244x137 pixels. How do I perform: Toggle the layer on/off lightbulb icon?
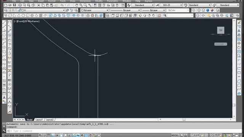pos(10,10)
